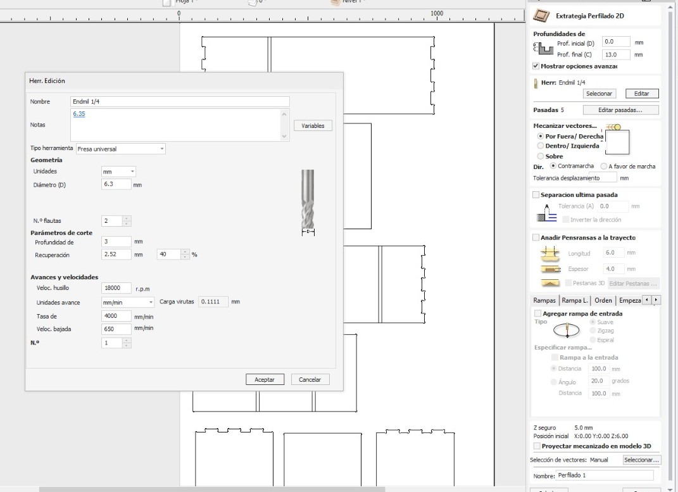Open the Unidades mm dropdown

pyautogui.click(x=118, y=172)
